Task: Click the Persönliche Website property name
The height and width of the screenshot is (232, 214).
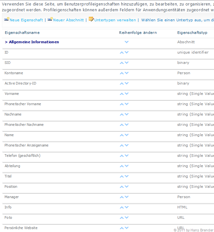Action: pos(21,228)
